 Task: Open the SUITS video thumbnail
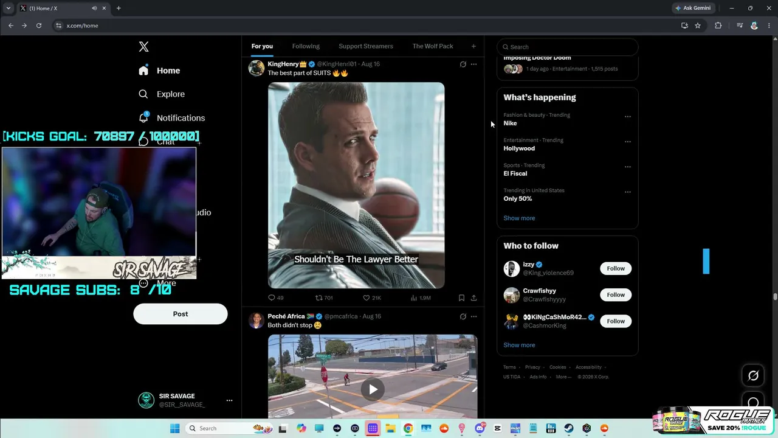click(x=356, y=185)
